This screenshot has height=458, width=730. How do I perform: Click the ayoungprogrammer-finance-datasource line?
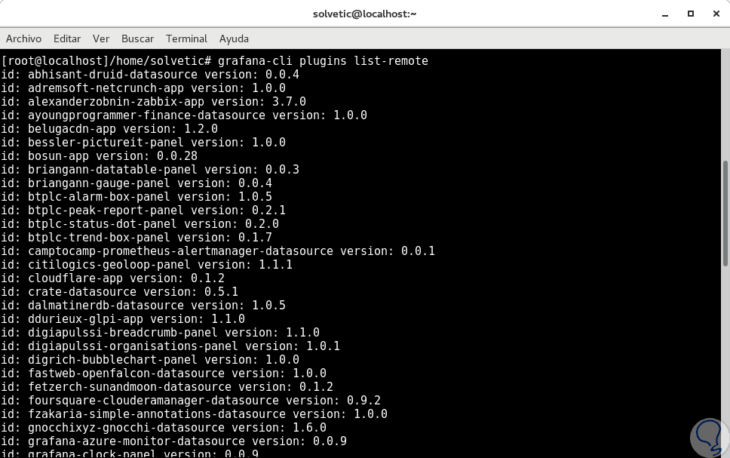[x=184, y=115]
